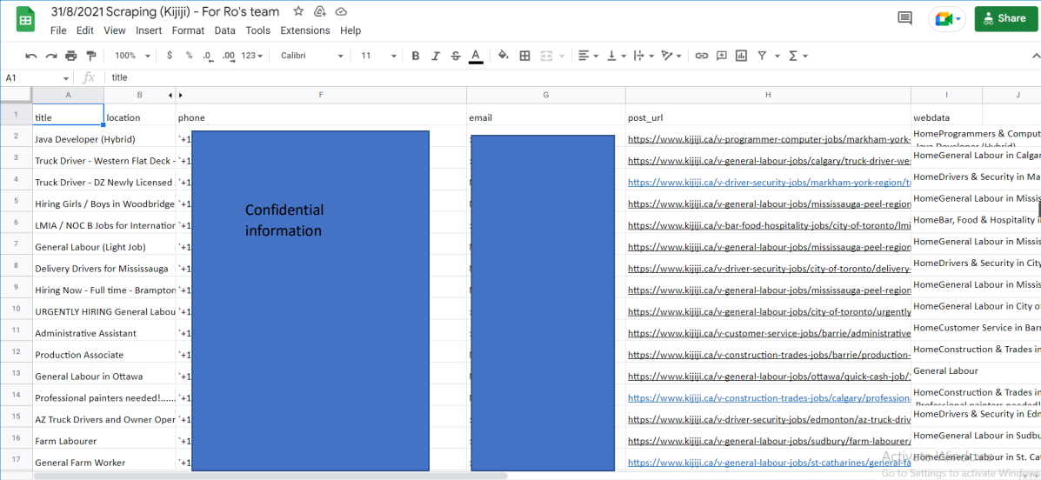Image resolution: width=1041 pixels, height=480 pixels.
Task: Open the Help menu
Action: 350,30
